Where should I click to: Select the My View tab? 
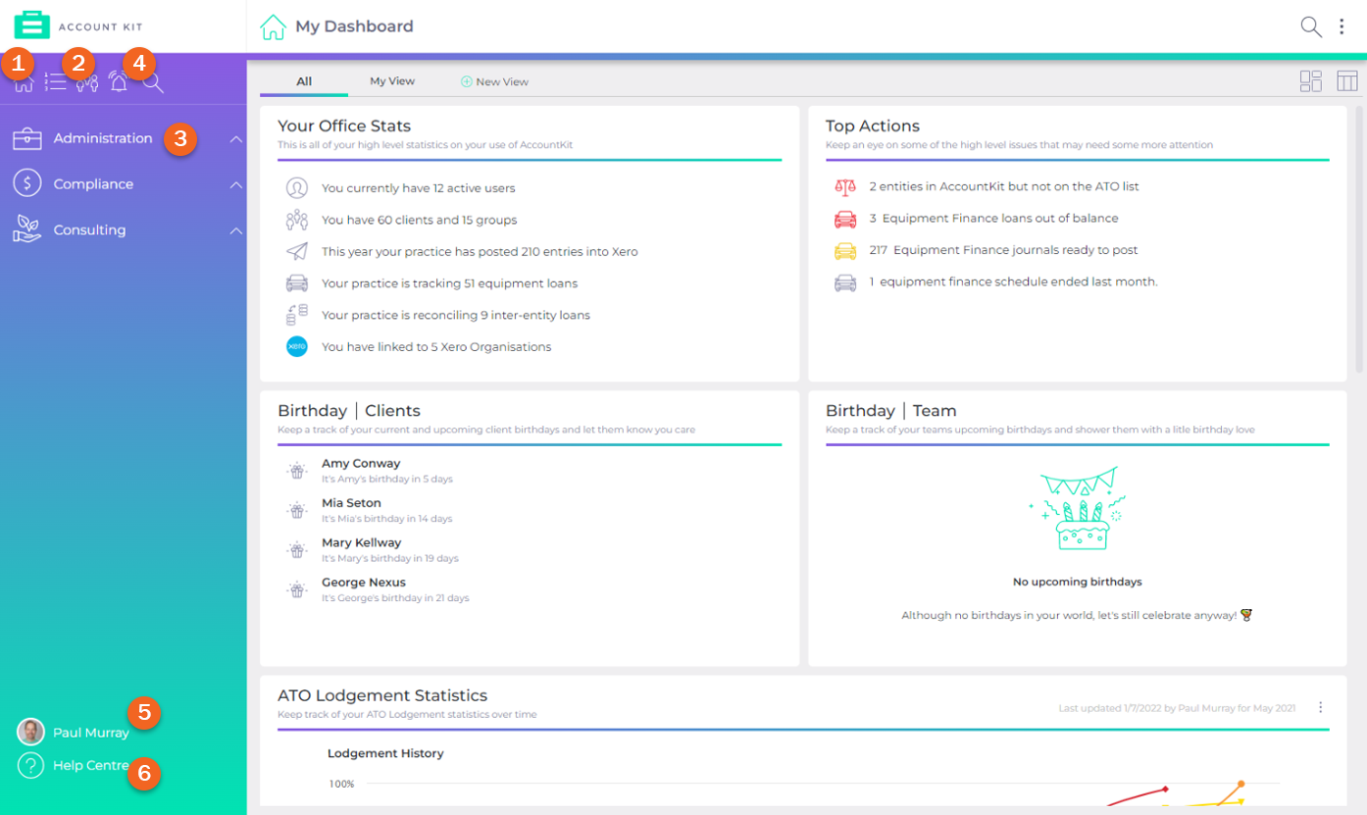(392, 81)
